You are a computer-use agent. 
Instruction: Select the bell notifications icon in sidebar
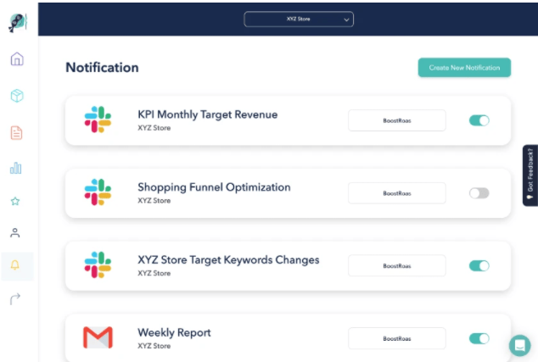(15, 265)
